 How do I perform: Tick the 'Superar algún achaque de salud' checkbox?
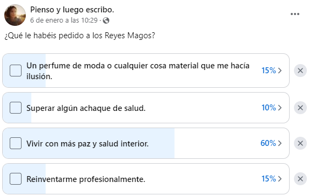pyautogui.click(x=16, y=108)
